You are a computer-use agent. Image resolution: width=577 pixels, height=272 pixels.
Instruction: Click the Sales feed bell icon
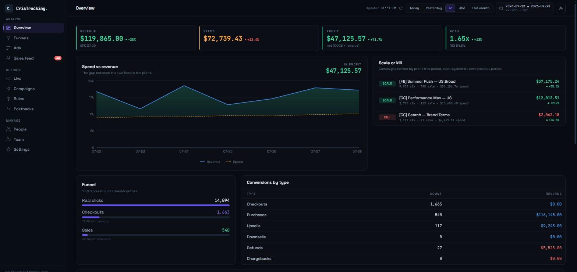(8, 58)
